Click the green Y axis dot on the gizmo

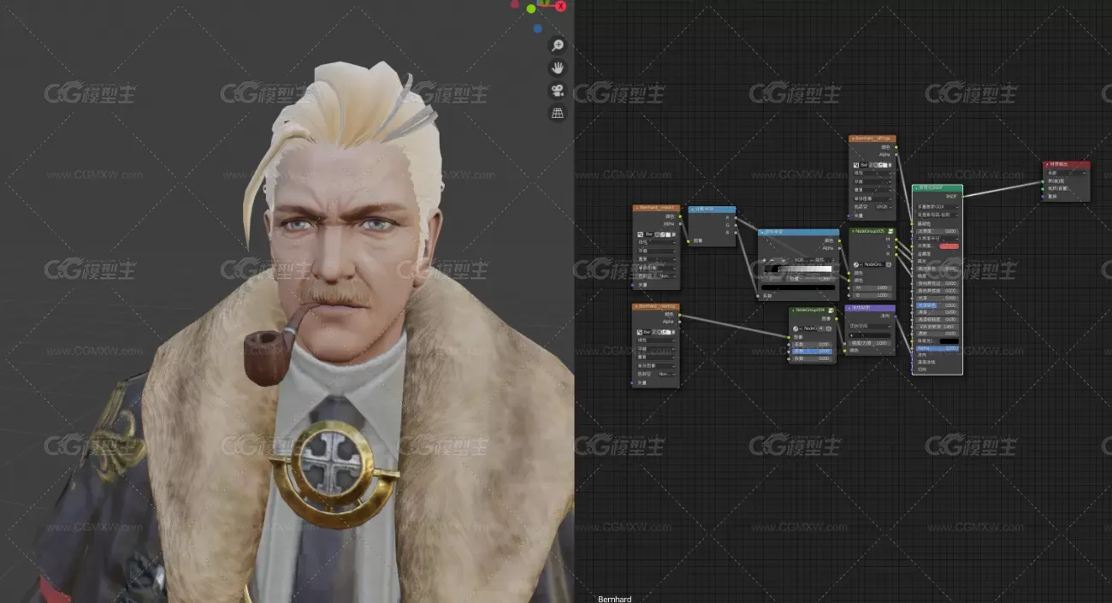[x=531, y=9]
